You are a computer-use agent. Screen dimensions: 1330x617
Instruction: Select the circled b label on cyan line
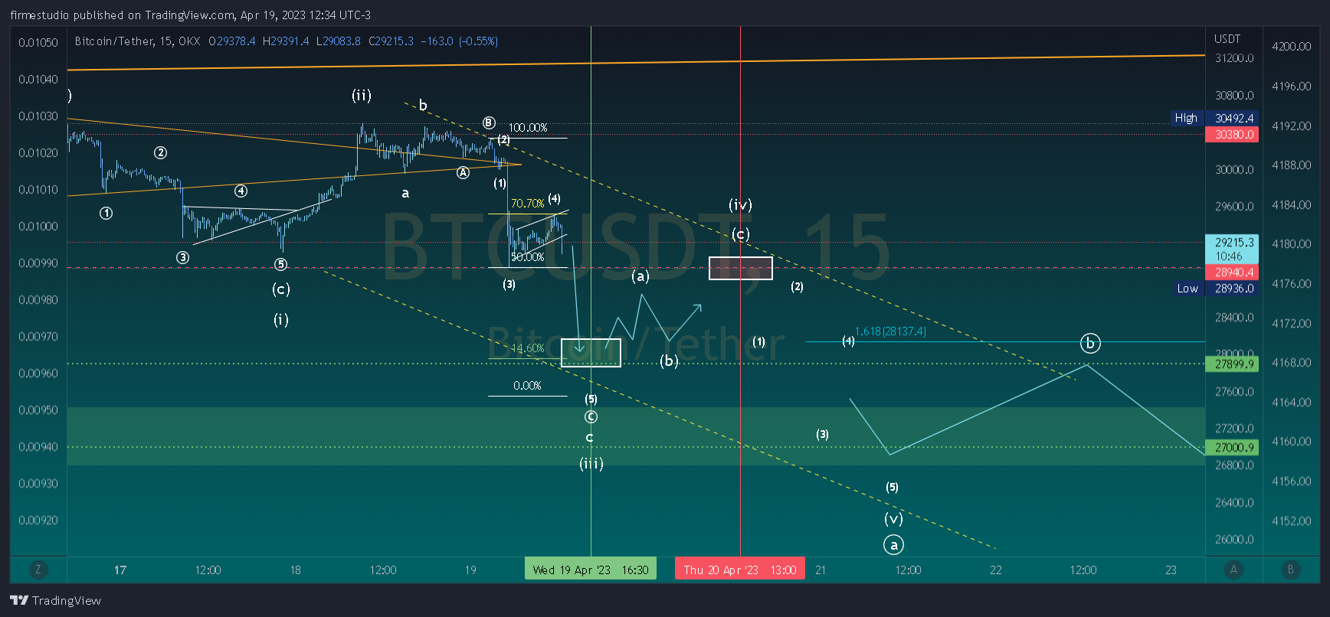(1090, 343)
